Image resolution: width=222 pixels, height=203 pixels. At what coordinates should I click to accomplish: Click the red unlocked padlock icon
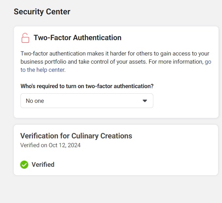pos(25,38)
